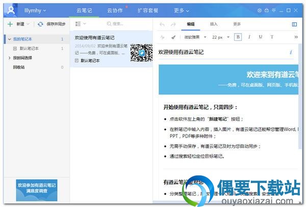Collapse the 我的笔记本 tree node

[9, 39]
